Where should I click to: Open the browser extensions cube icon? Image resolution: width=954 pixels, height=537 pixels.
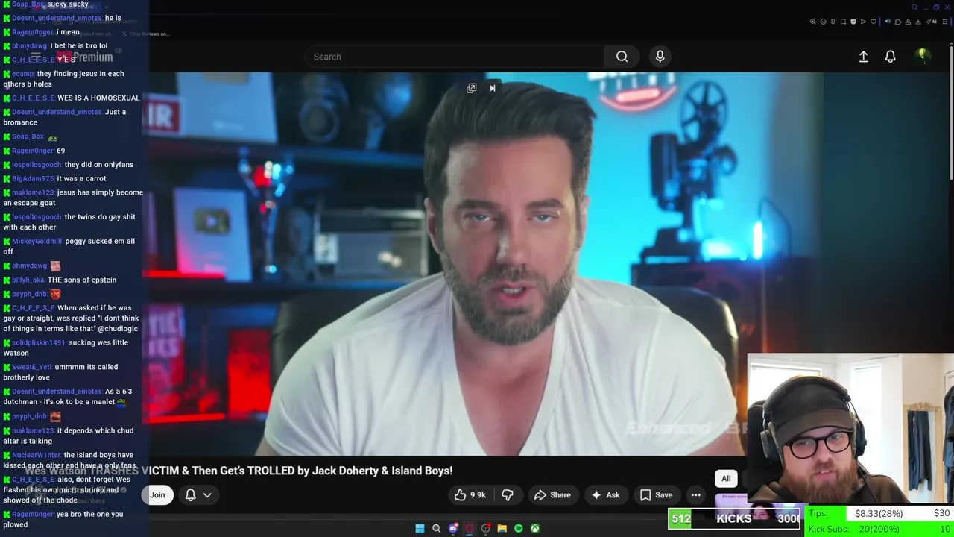coord(897,22)
